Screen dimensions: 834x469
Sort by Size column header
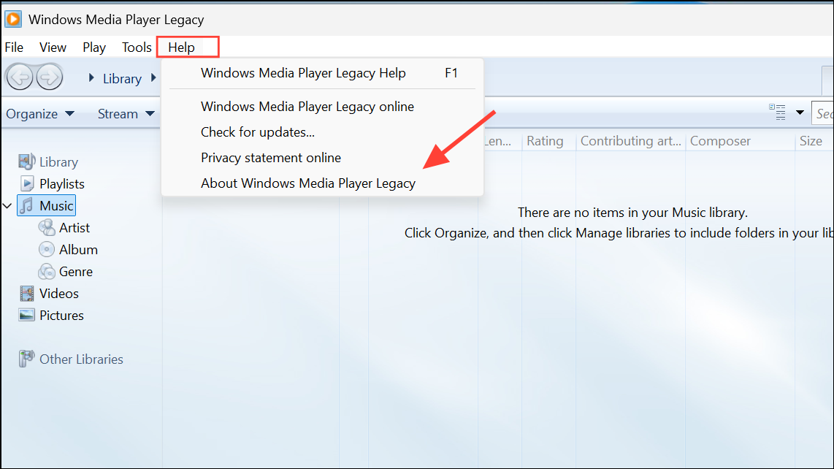tap(814, 141)
